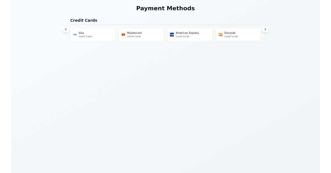This screenshot has height=173, width=331.
Task: Advance carousel with right chevron arrow
Action: pos(265,29)
